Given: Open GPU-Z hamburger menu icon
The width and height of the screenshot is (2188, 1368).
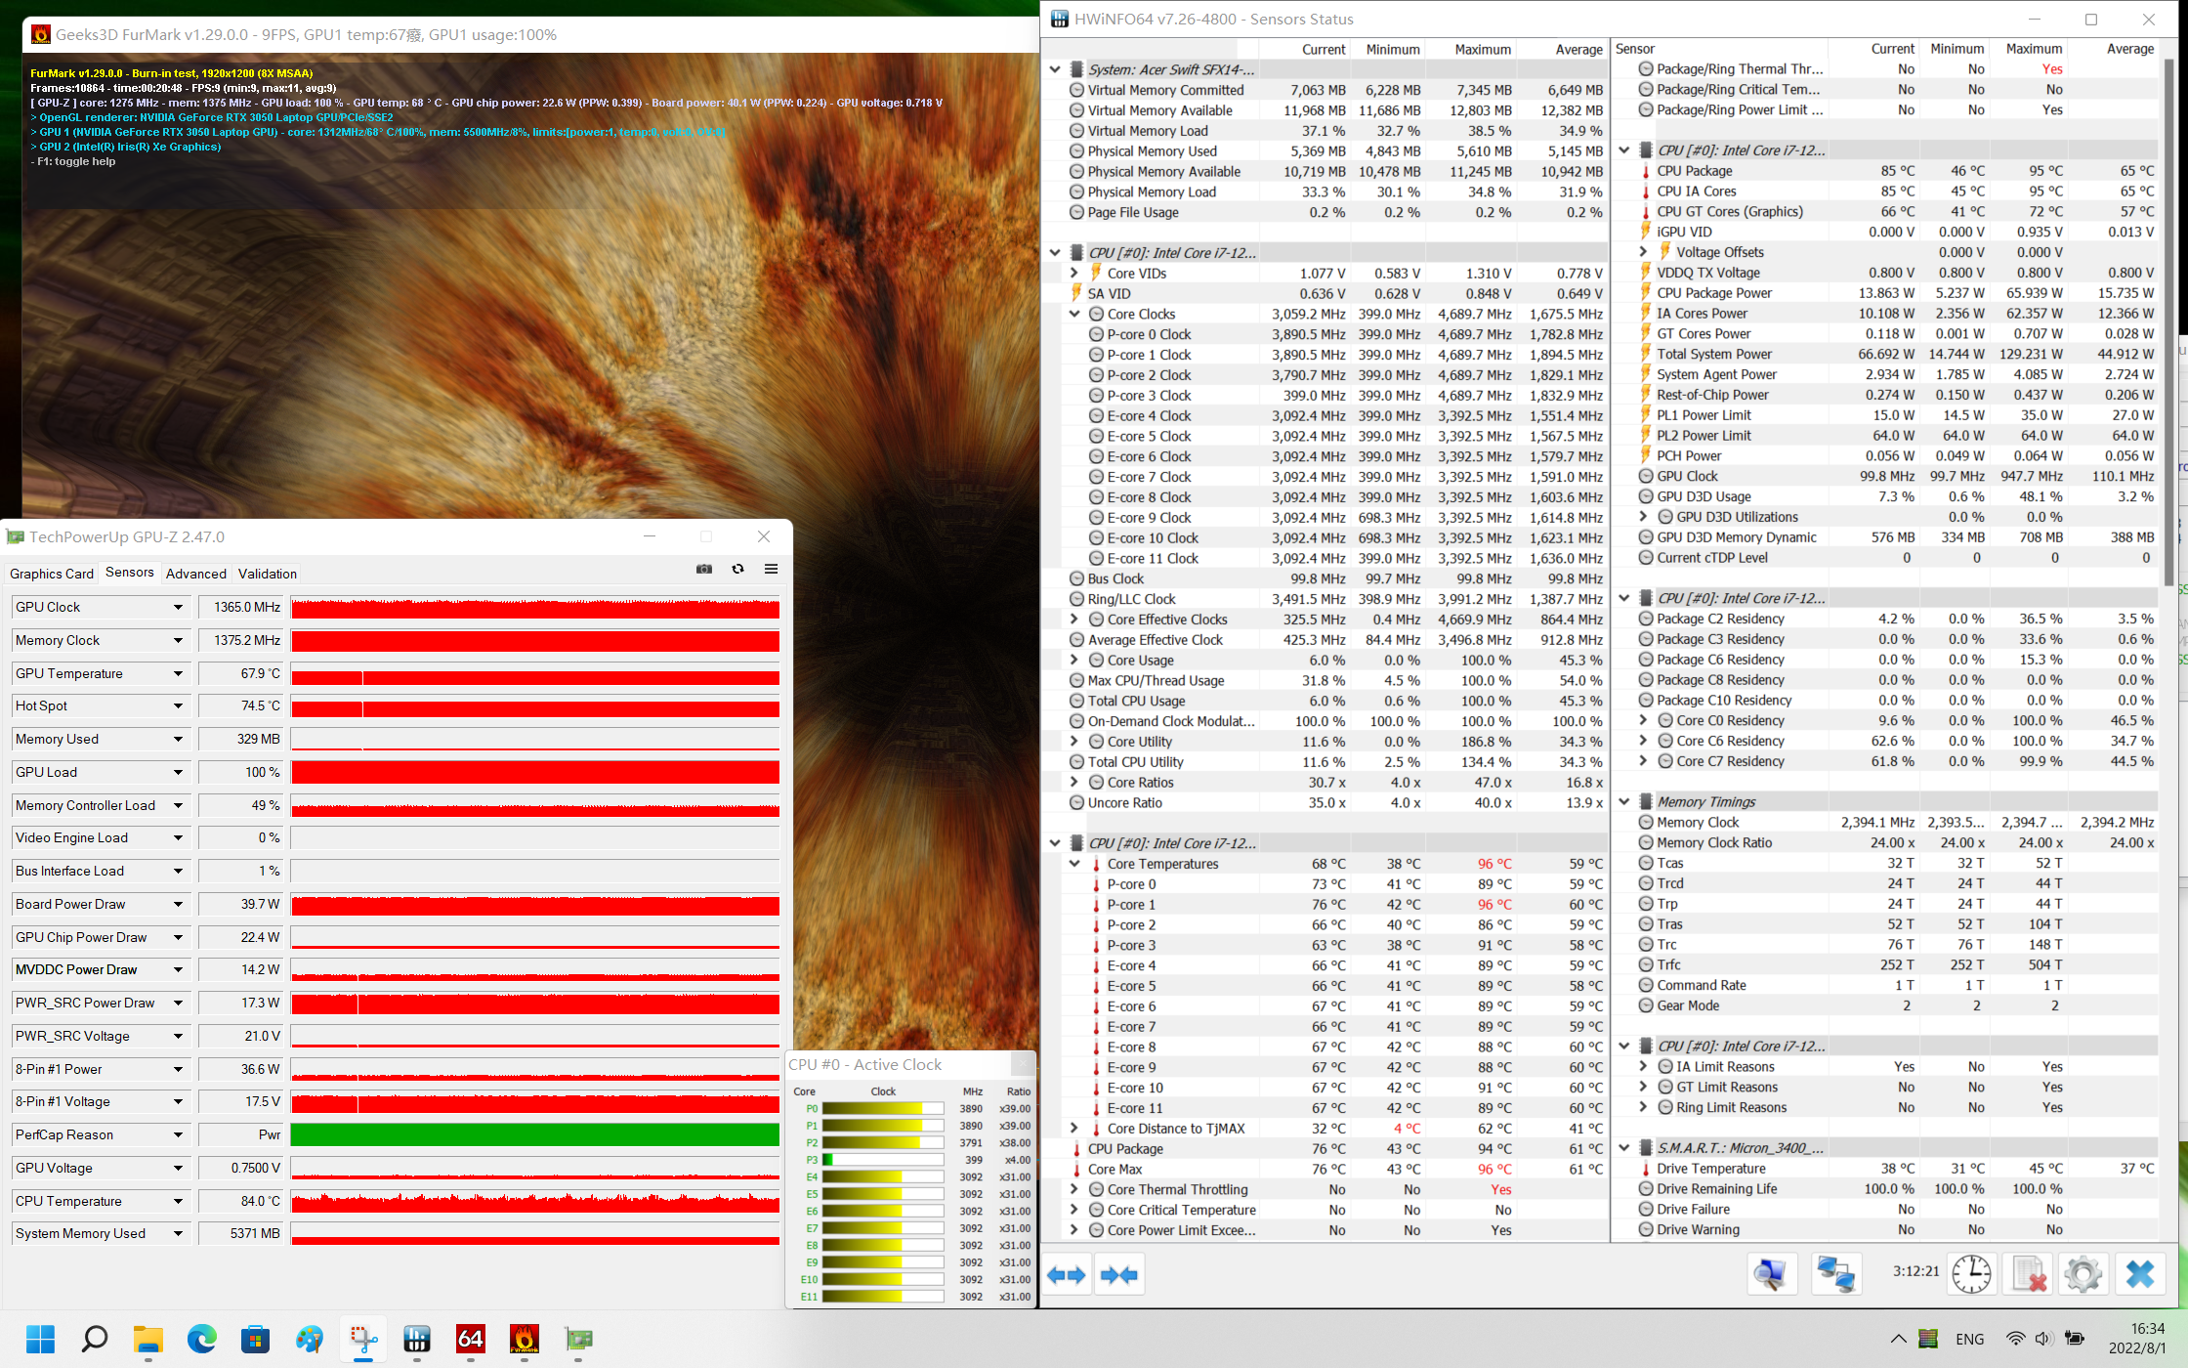Looking at the screenshot, I should (771, 570).
